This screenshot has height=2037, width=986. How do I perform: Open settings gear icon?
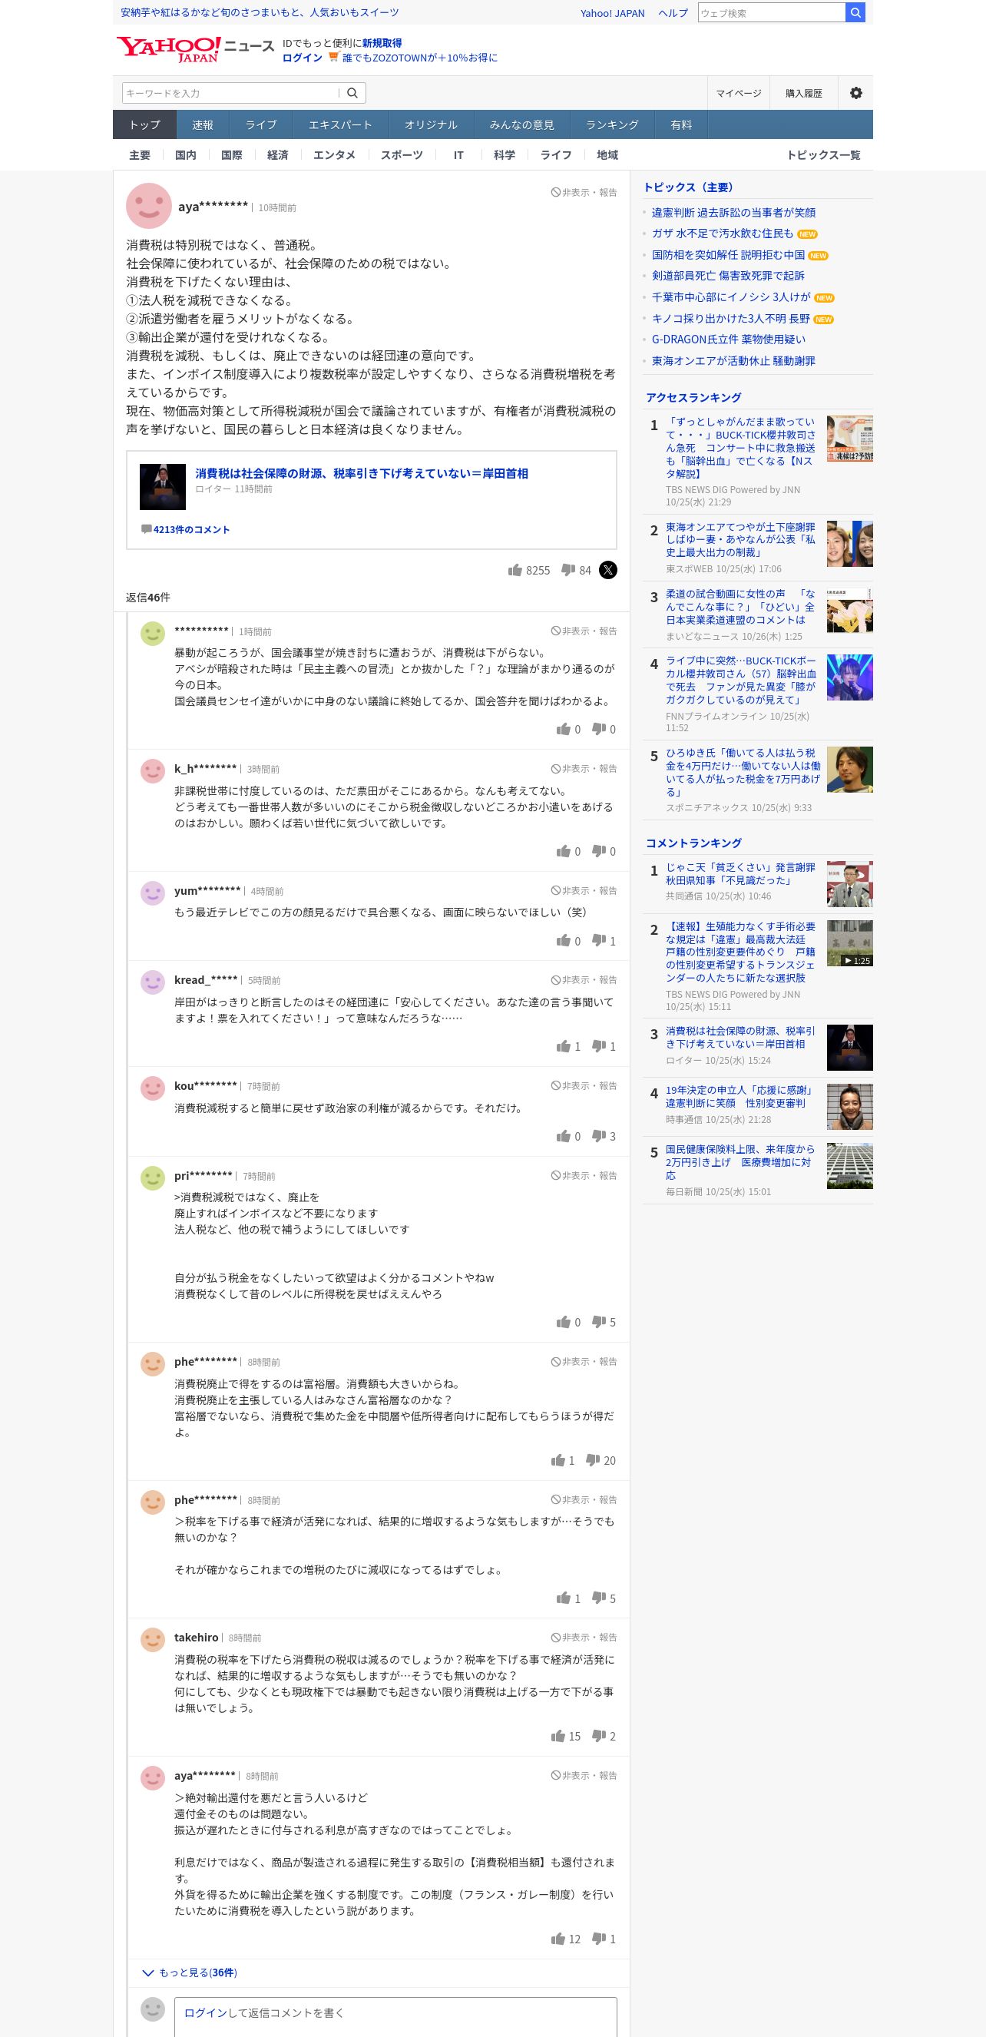[x=855, y=93]
